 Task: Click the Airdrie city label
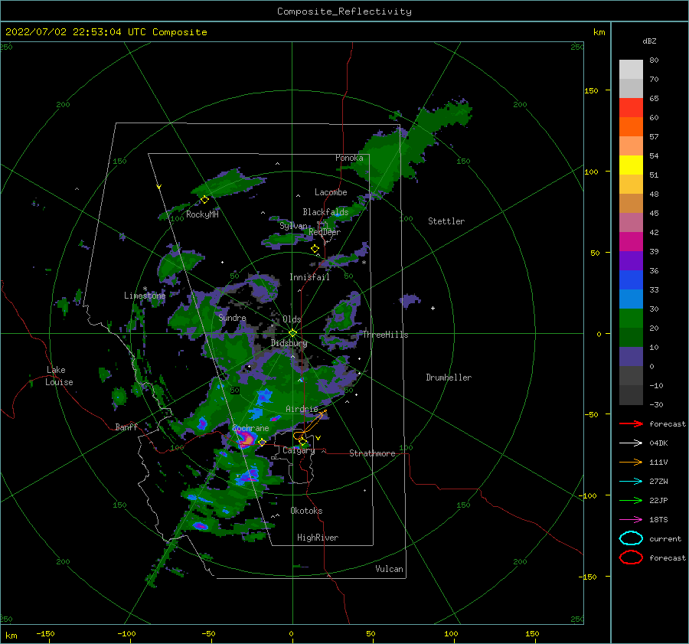coord(302,409)
